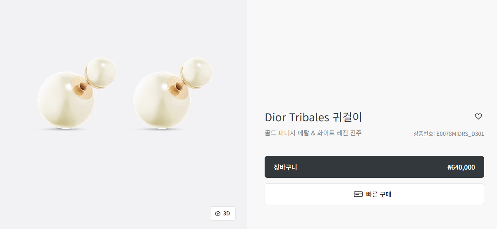Select product number E0078MIDRS_D301
The height and width of the screenshot is (229, 497).
point(460,134)
